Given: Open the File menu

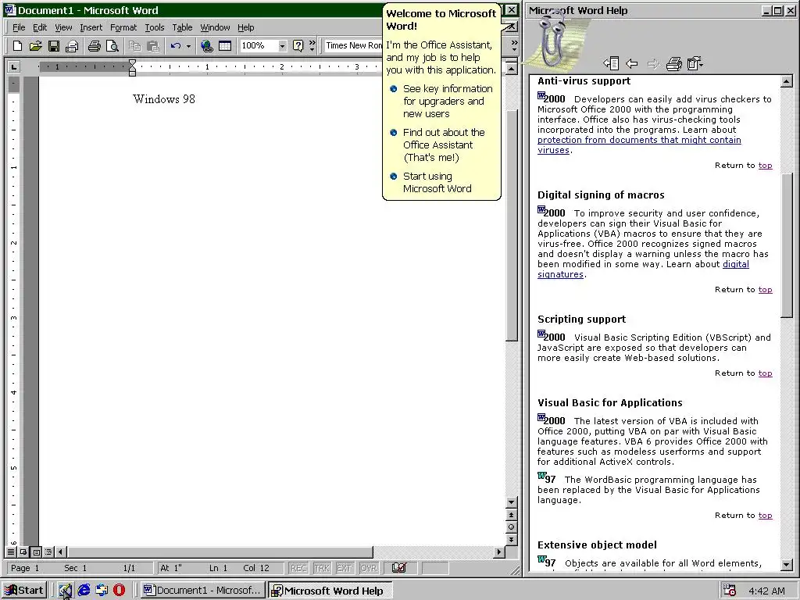Looking at the screenshot, I should pyautogui.click(x=19, y=27).
